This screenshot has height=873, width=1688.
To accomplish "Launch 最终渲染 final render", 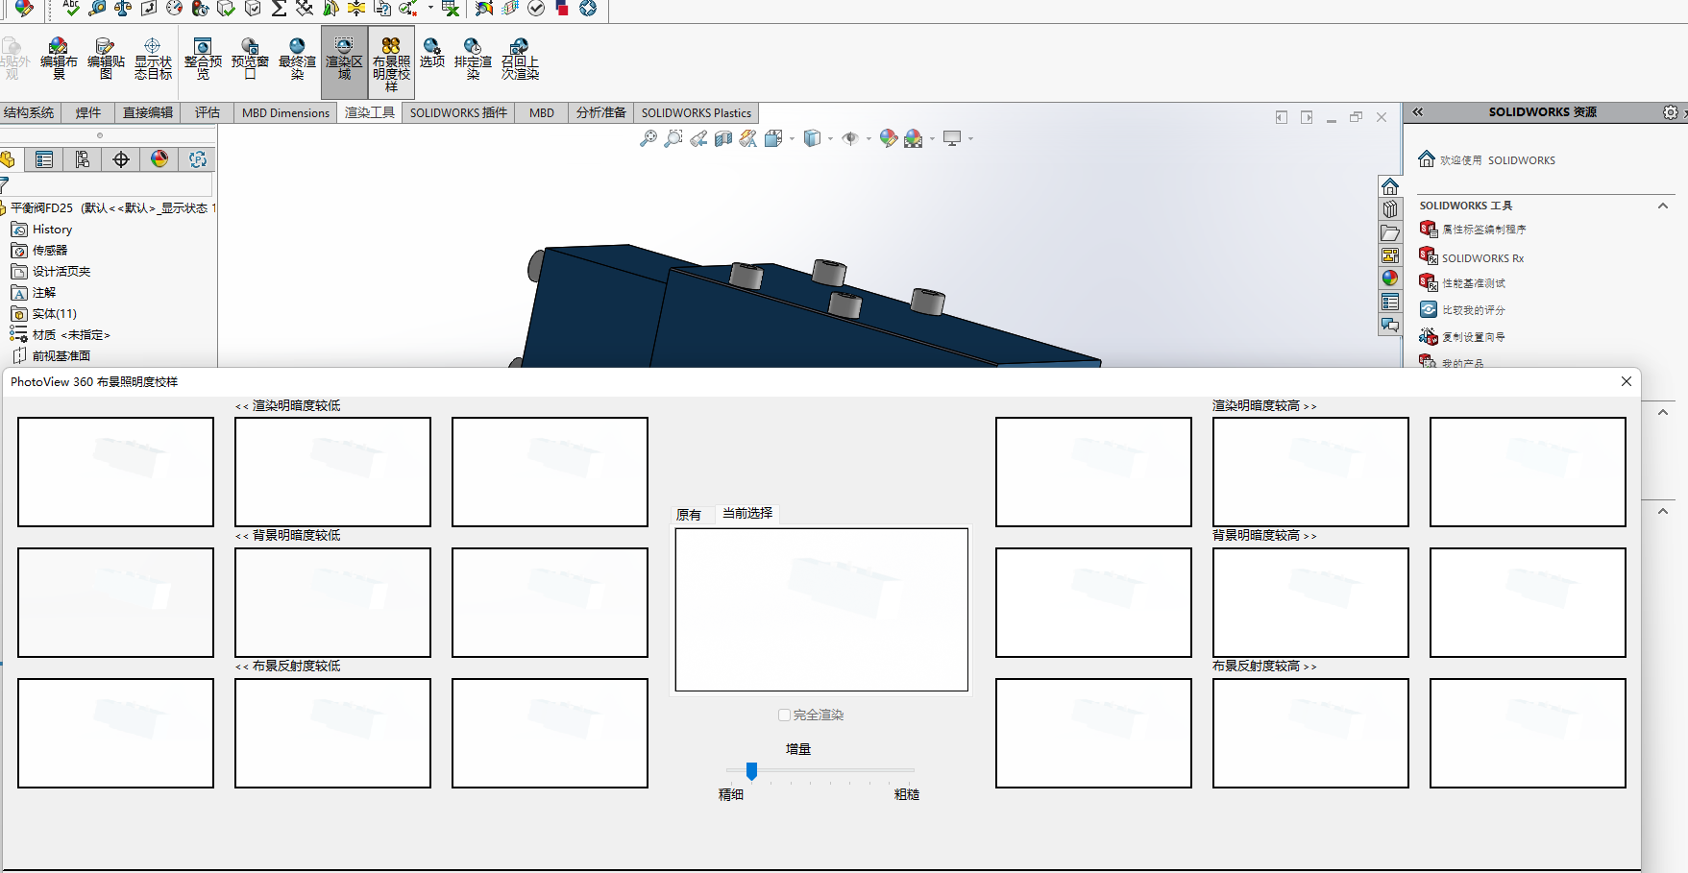I will [x=297, y=59].
